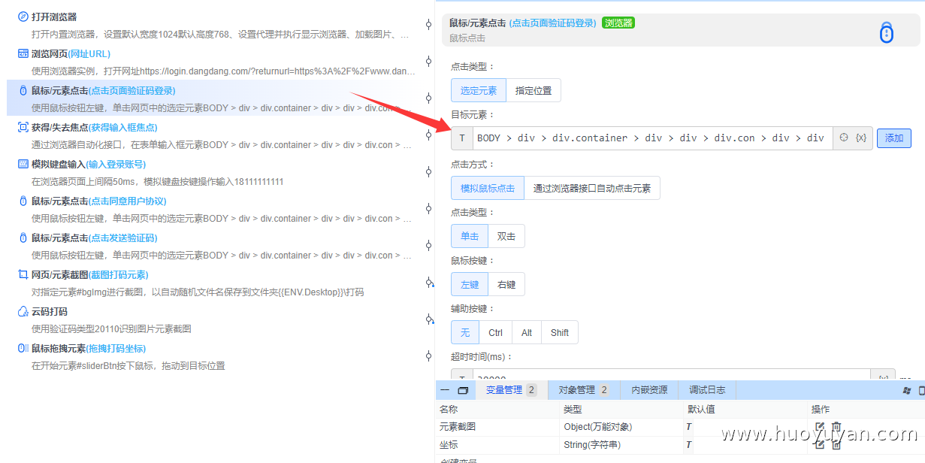Click the 鼠标拖拽元素 drag icon
The image size is (925, 463).
[x=23, y=348]
